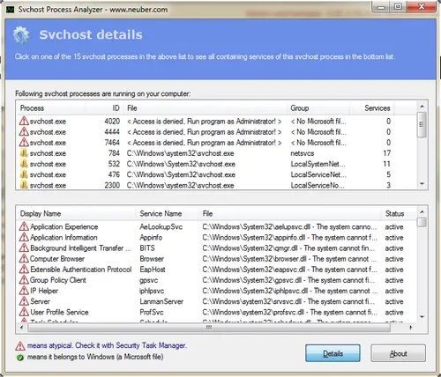Viewport: 441px width, 377px height.
Task: Click Application Experience warning icon
Action: 24,226
